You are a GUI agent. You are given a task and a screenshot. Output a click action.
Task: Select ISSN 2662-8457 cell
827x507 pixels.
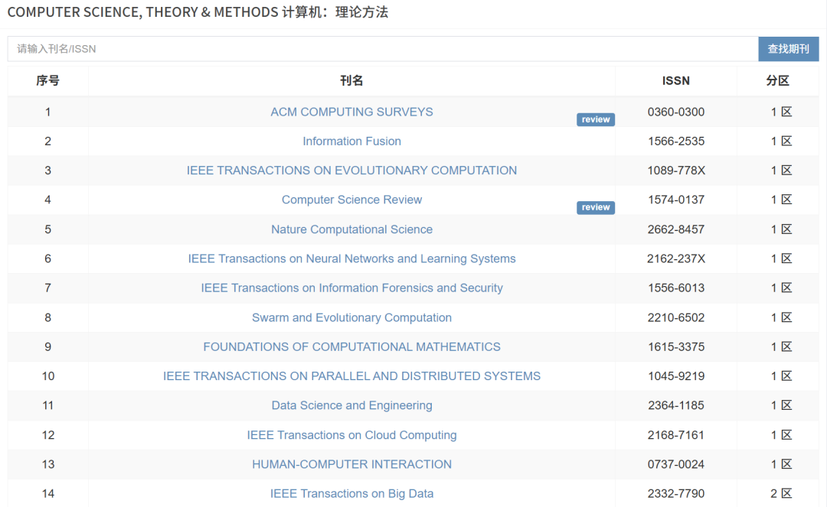[676, 229]
